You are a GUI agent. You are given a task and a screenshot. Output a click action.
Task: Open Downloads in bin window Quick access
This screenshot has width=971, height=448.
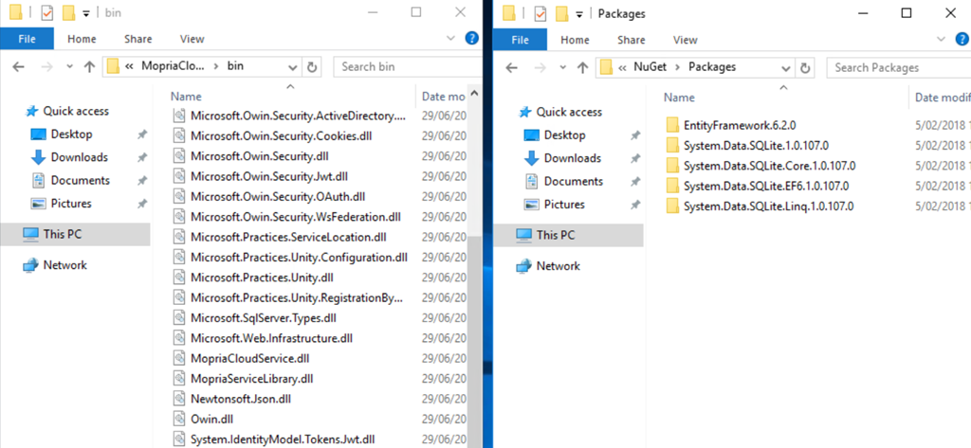[79, 157]
